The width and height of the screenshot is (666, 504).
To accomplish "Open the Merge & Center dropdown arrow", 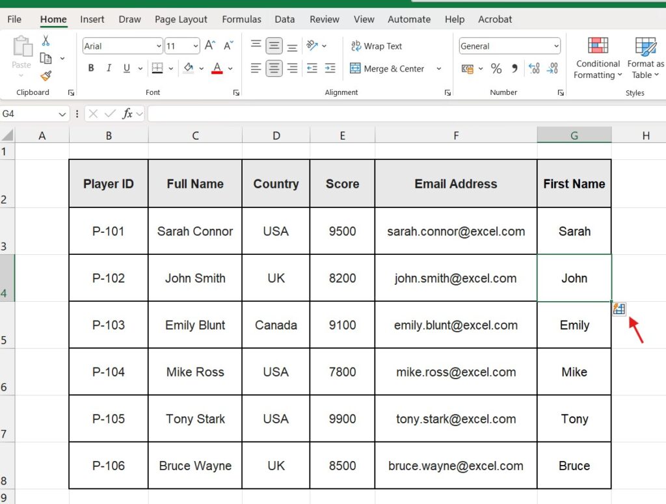I will point(439,68).
